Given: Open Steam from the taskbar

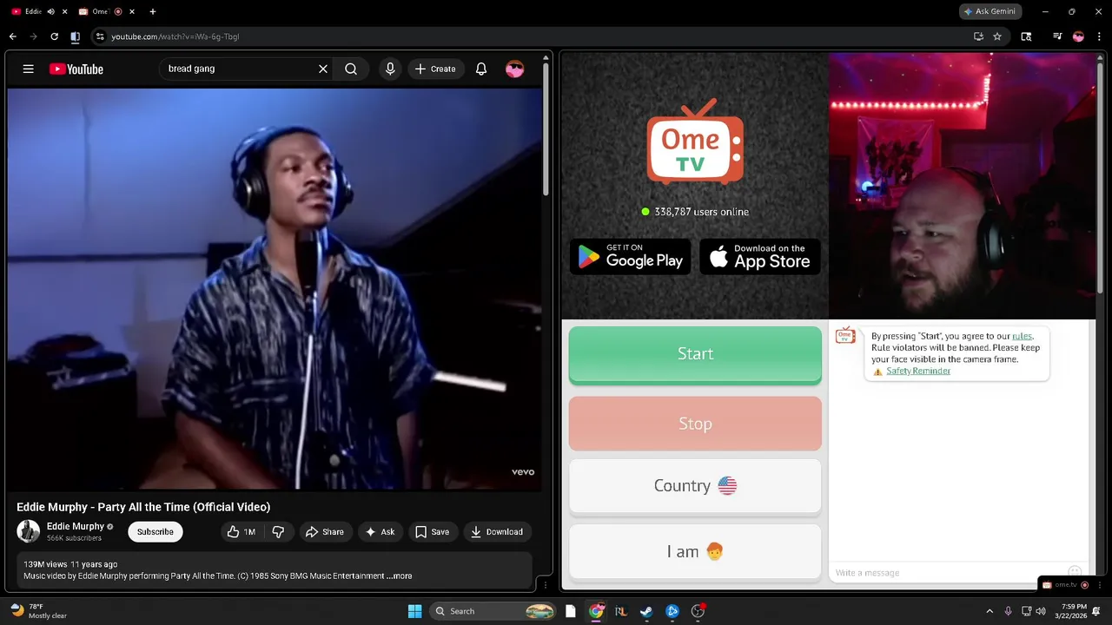Looking at the screenshot, I should coord(646,611).
